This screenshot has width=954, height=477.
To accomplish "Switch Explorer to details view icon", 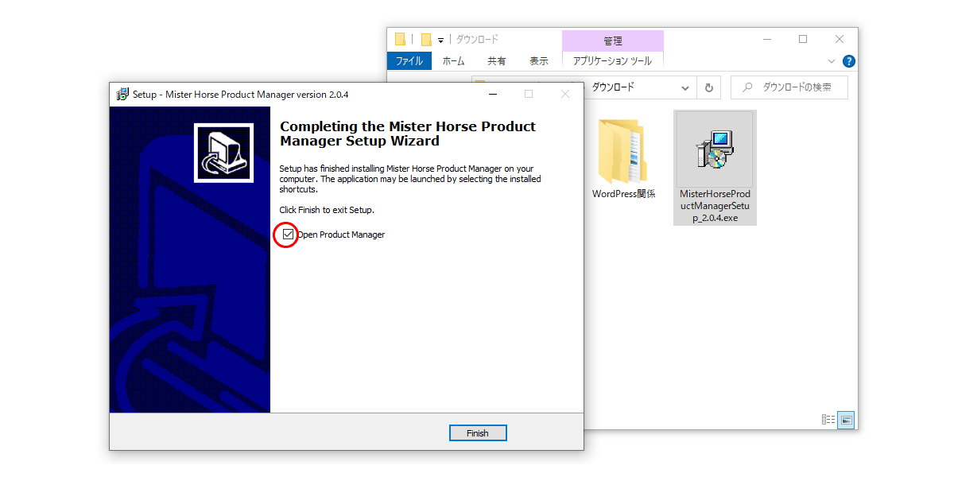I will [828, 419].
